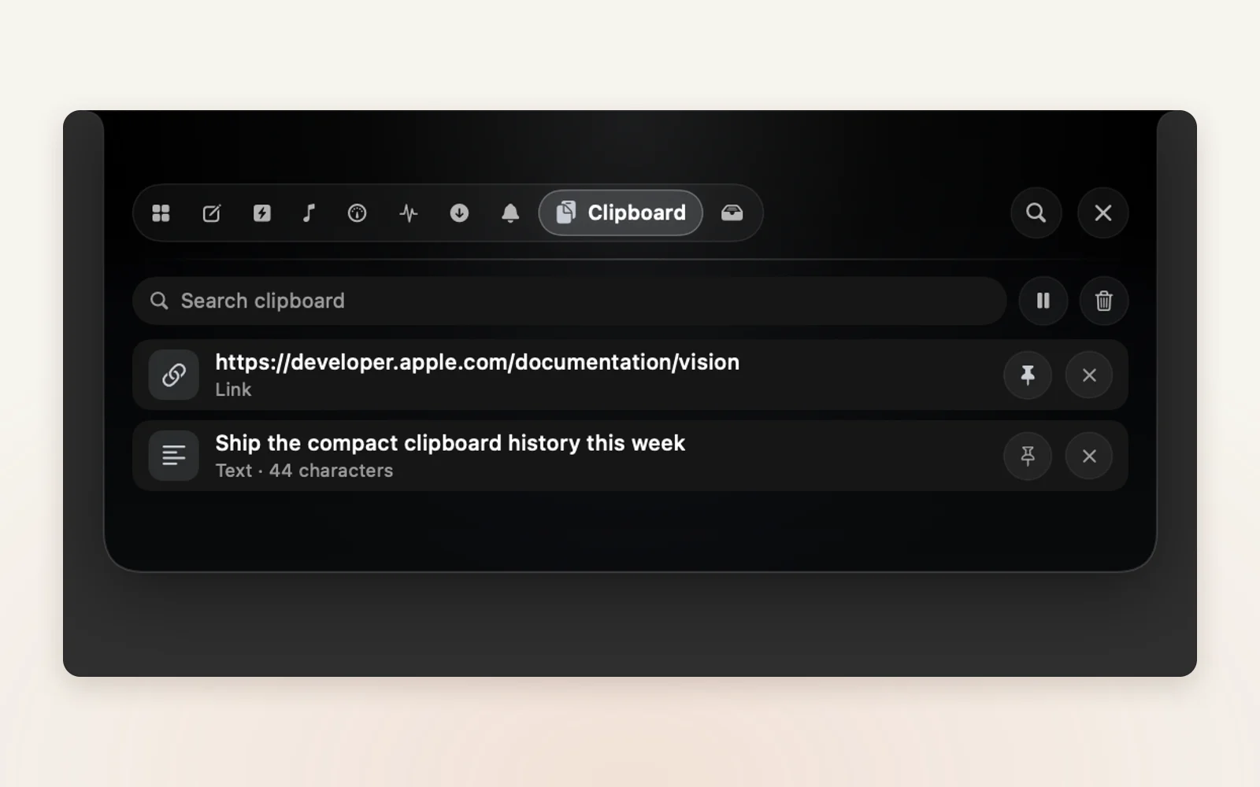
Task: Select the Clipboard tab
Action: click(621, 212)
